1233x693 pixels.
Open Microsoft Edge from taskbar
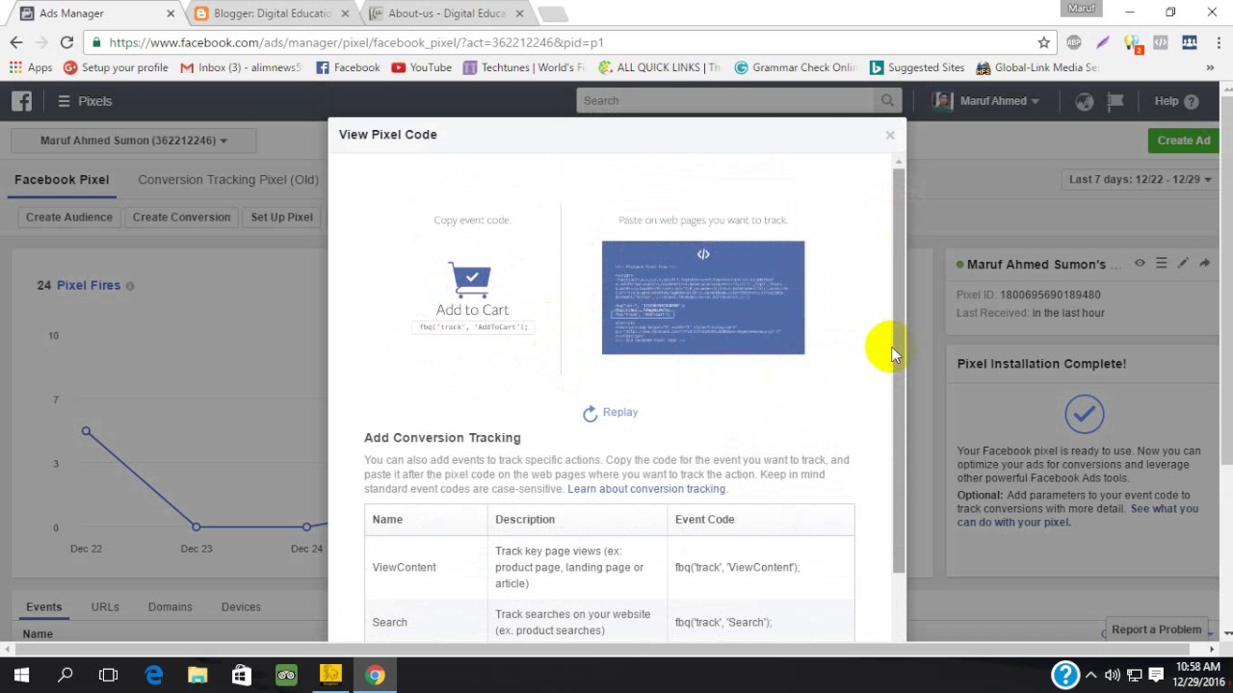[x=154, y=675]
